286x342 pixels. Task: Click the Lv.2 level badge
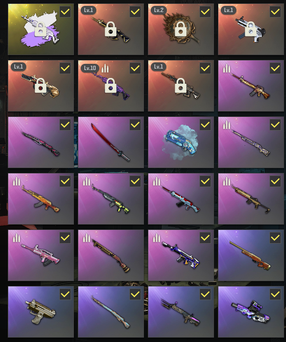[x=159, y=10]
